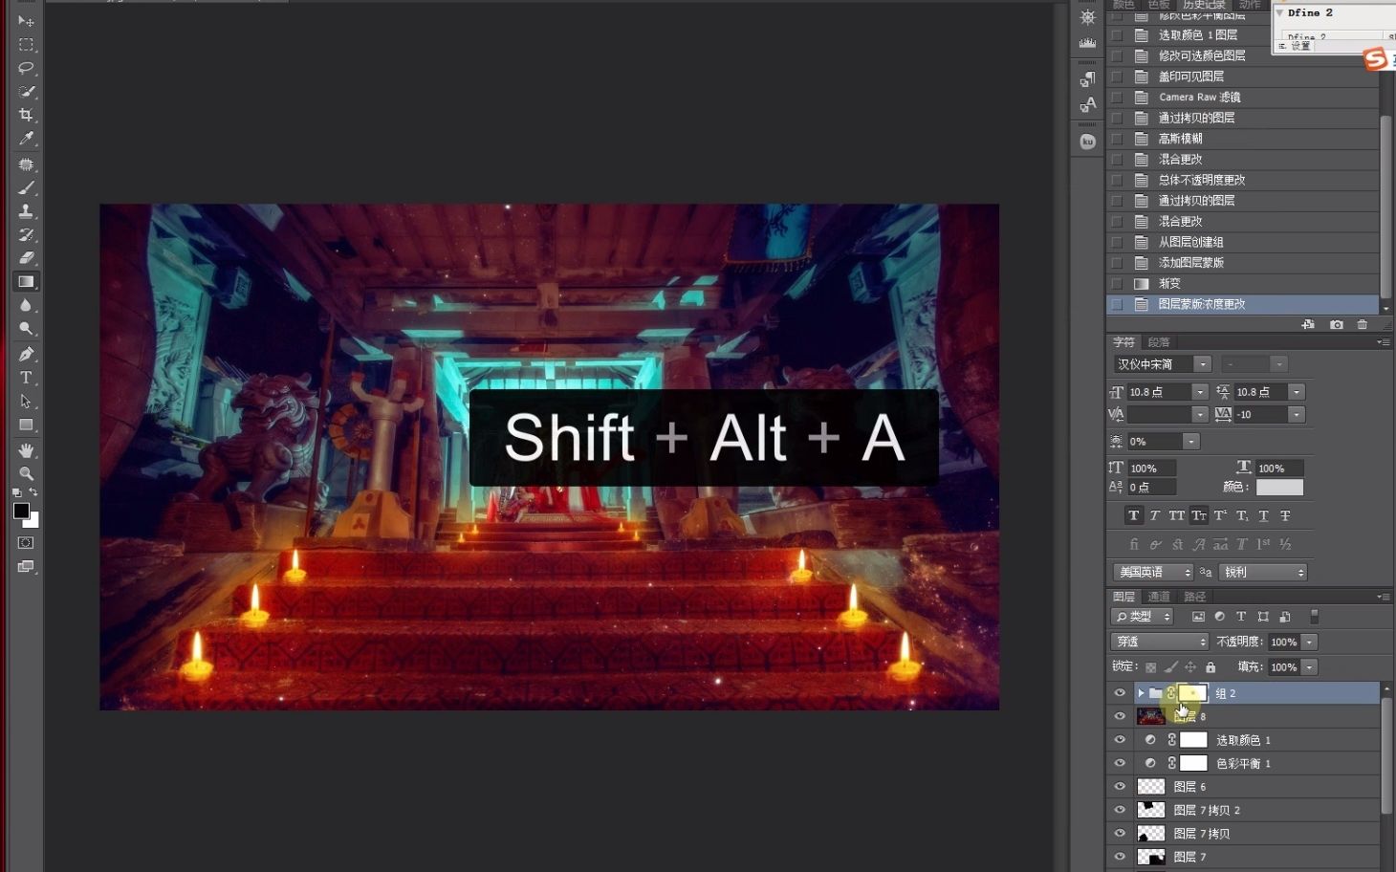This screenshot has width=1396, height=872.
Task: Enable the Strikethrough text style
Action: pos(1285,515)
